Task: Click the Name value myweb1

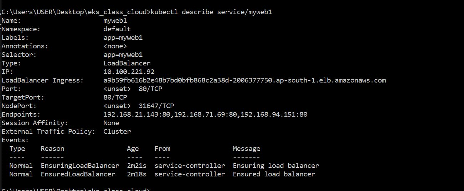Action: [115, 21]
